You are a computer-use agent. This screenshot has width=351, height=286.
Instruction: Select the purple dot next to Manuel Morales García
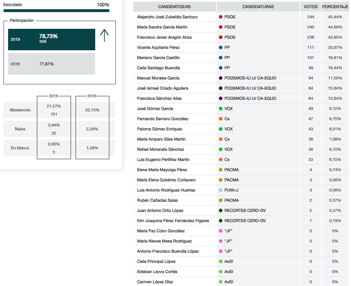[221, 78]
